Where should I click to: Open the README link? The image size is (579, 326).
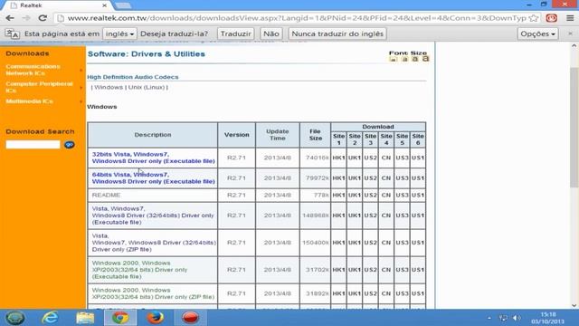107,196
